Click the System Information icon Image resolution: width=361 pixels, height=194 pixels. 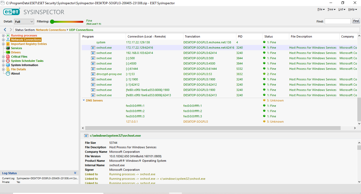[x=8, y=65]
